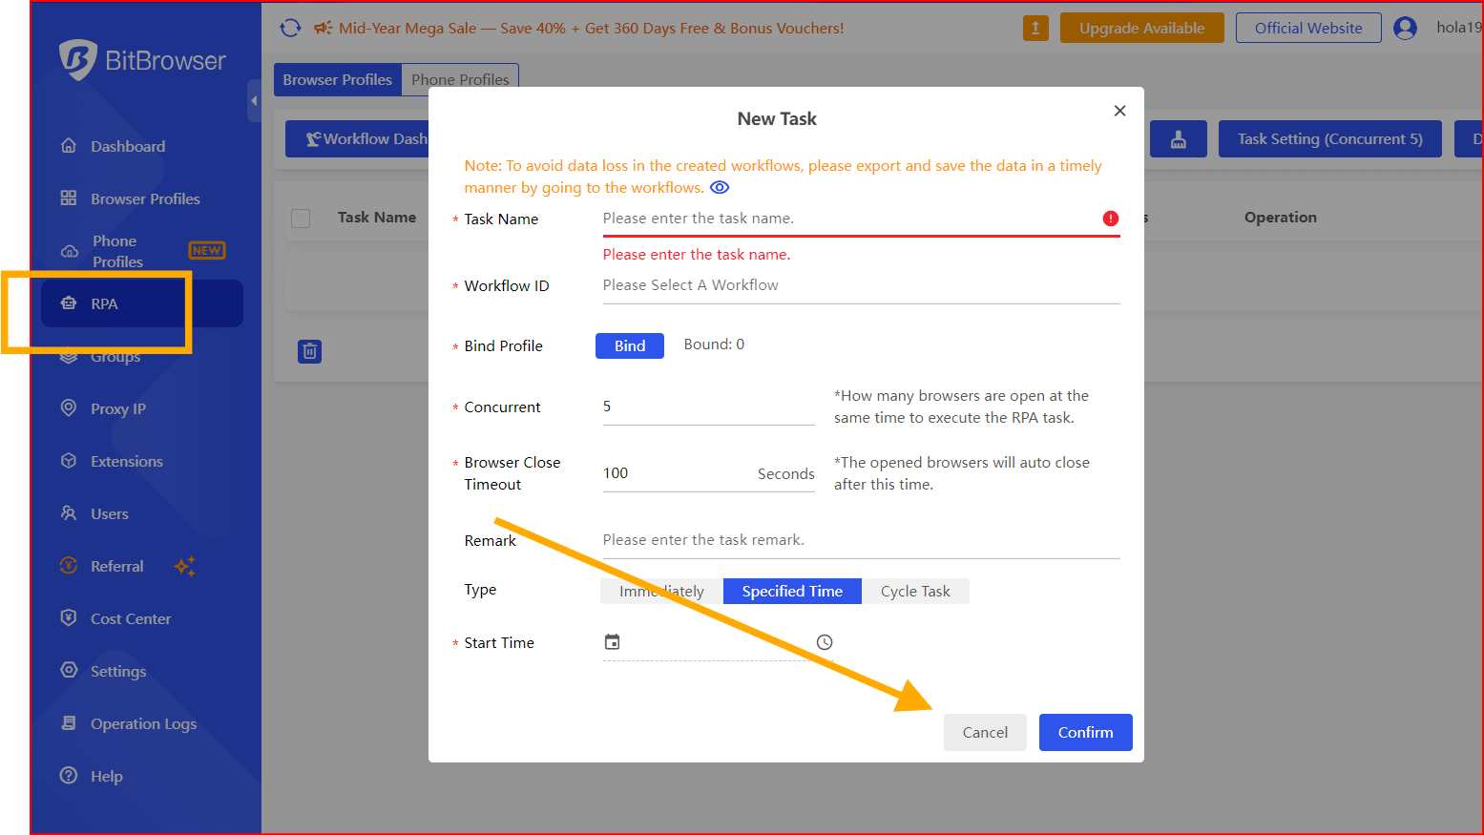Click the Extensions cube icon
This screenshot has height=835, width=1484.
click(69, 460)
